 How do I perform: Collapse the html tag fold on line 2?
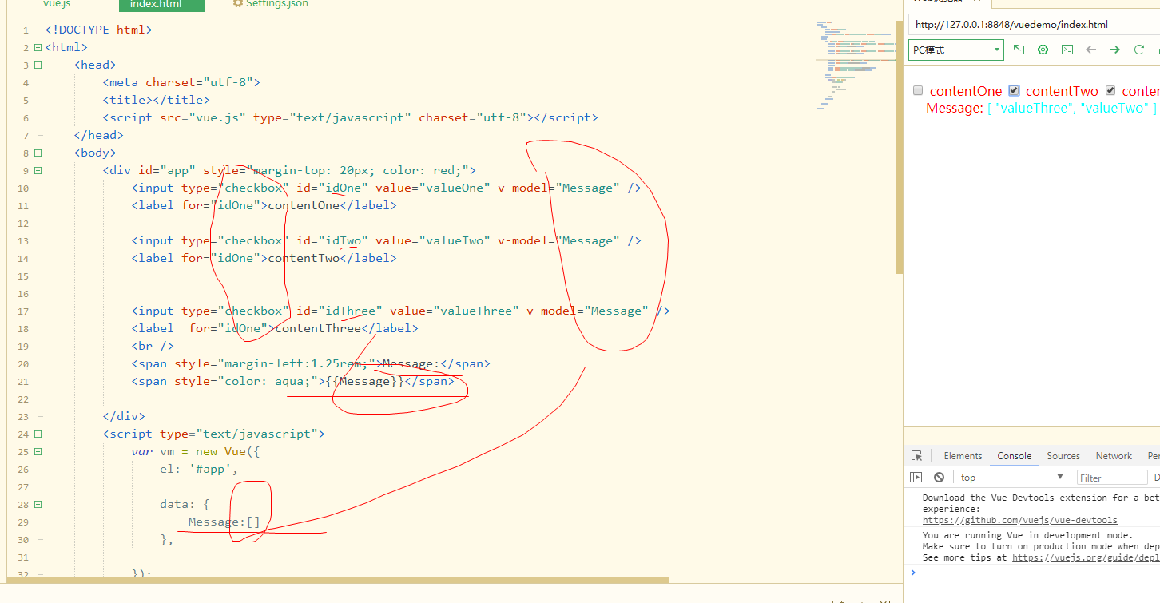click(x=38, y=47)
